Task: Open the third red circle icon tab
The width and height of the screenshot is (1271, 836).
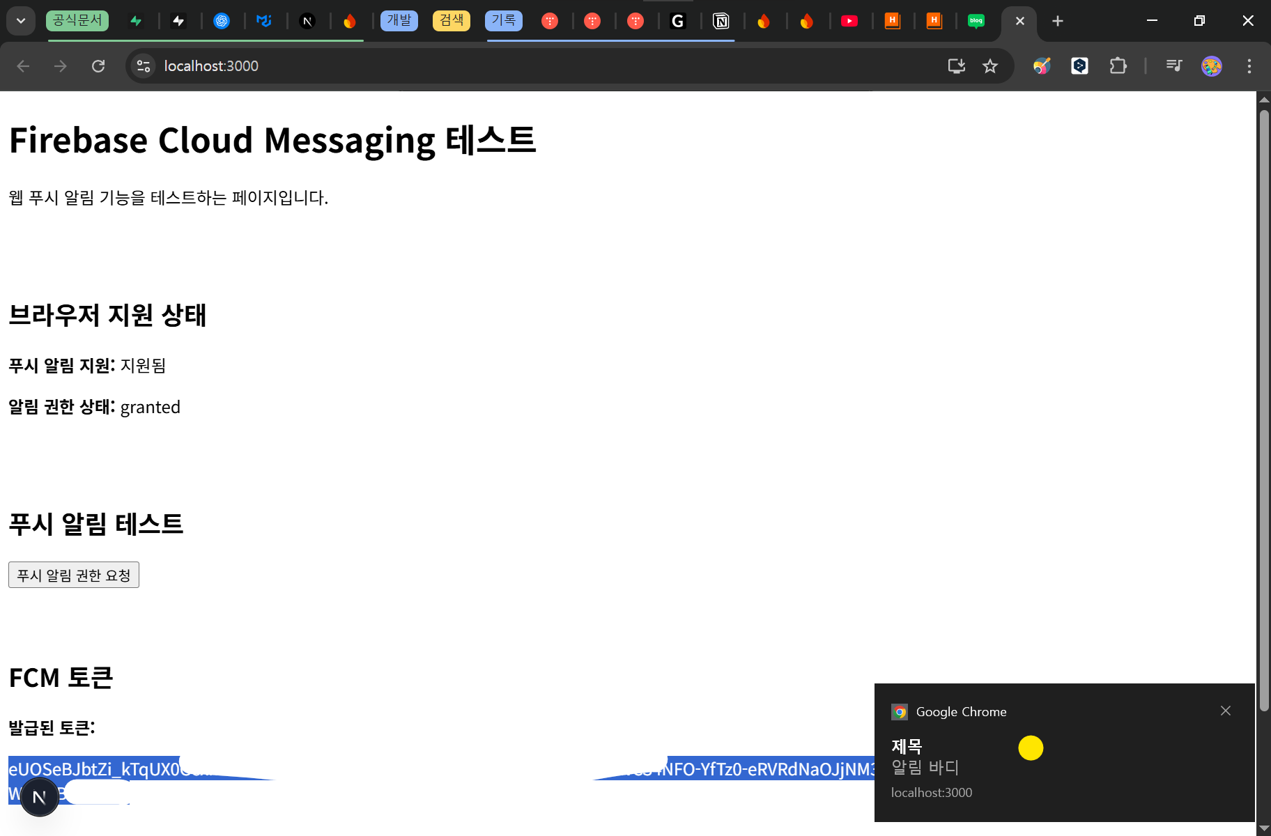Action: coord(635,21)
